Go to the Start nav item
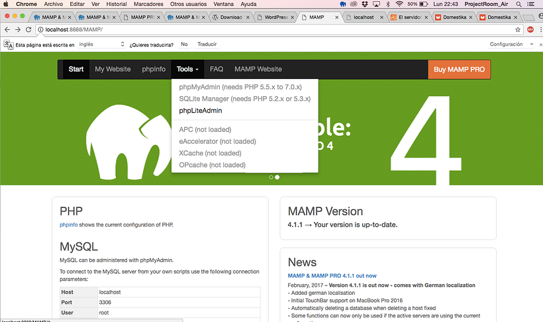This screenshot has width=543, height=322. [x=76, y=70]
